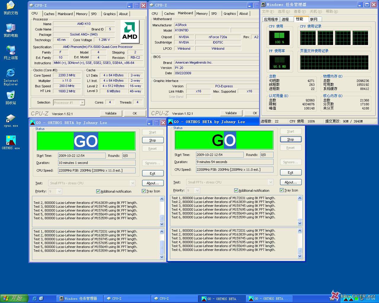Switch to the Caches tab in left CPU-Z
The height and width of the screenshot is (303, 379).
point(49,14)
